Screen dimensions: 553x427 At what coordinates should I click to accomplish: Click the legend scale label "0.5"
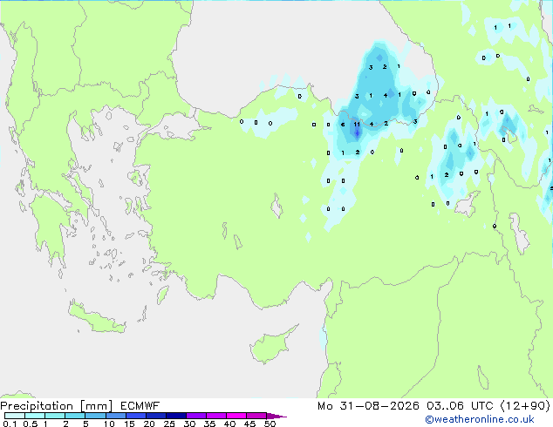coord(31,424)
